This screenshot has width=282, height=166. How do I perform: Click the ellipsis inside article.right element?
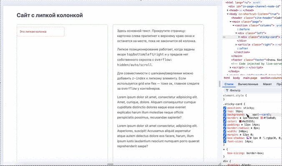click(276, 45)
